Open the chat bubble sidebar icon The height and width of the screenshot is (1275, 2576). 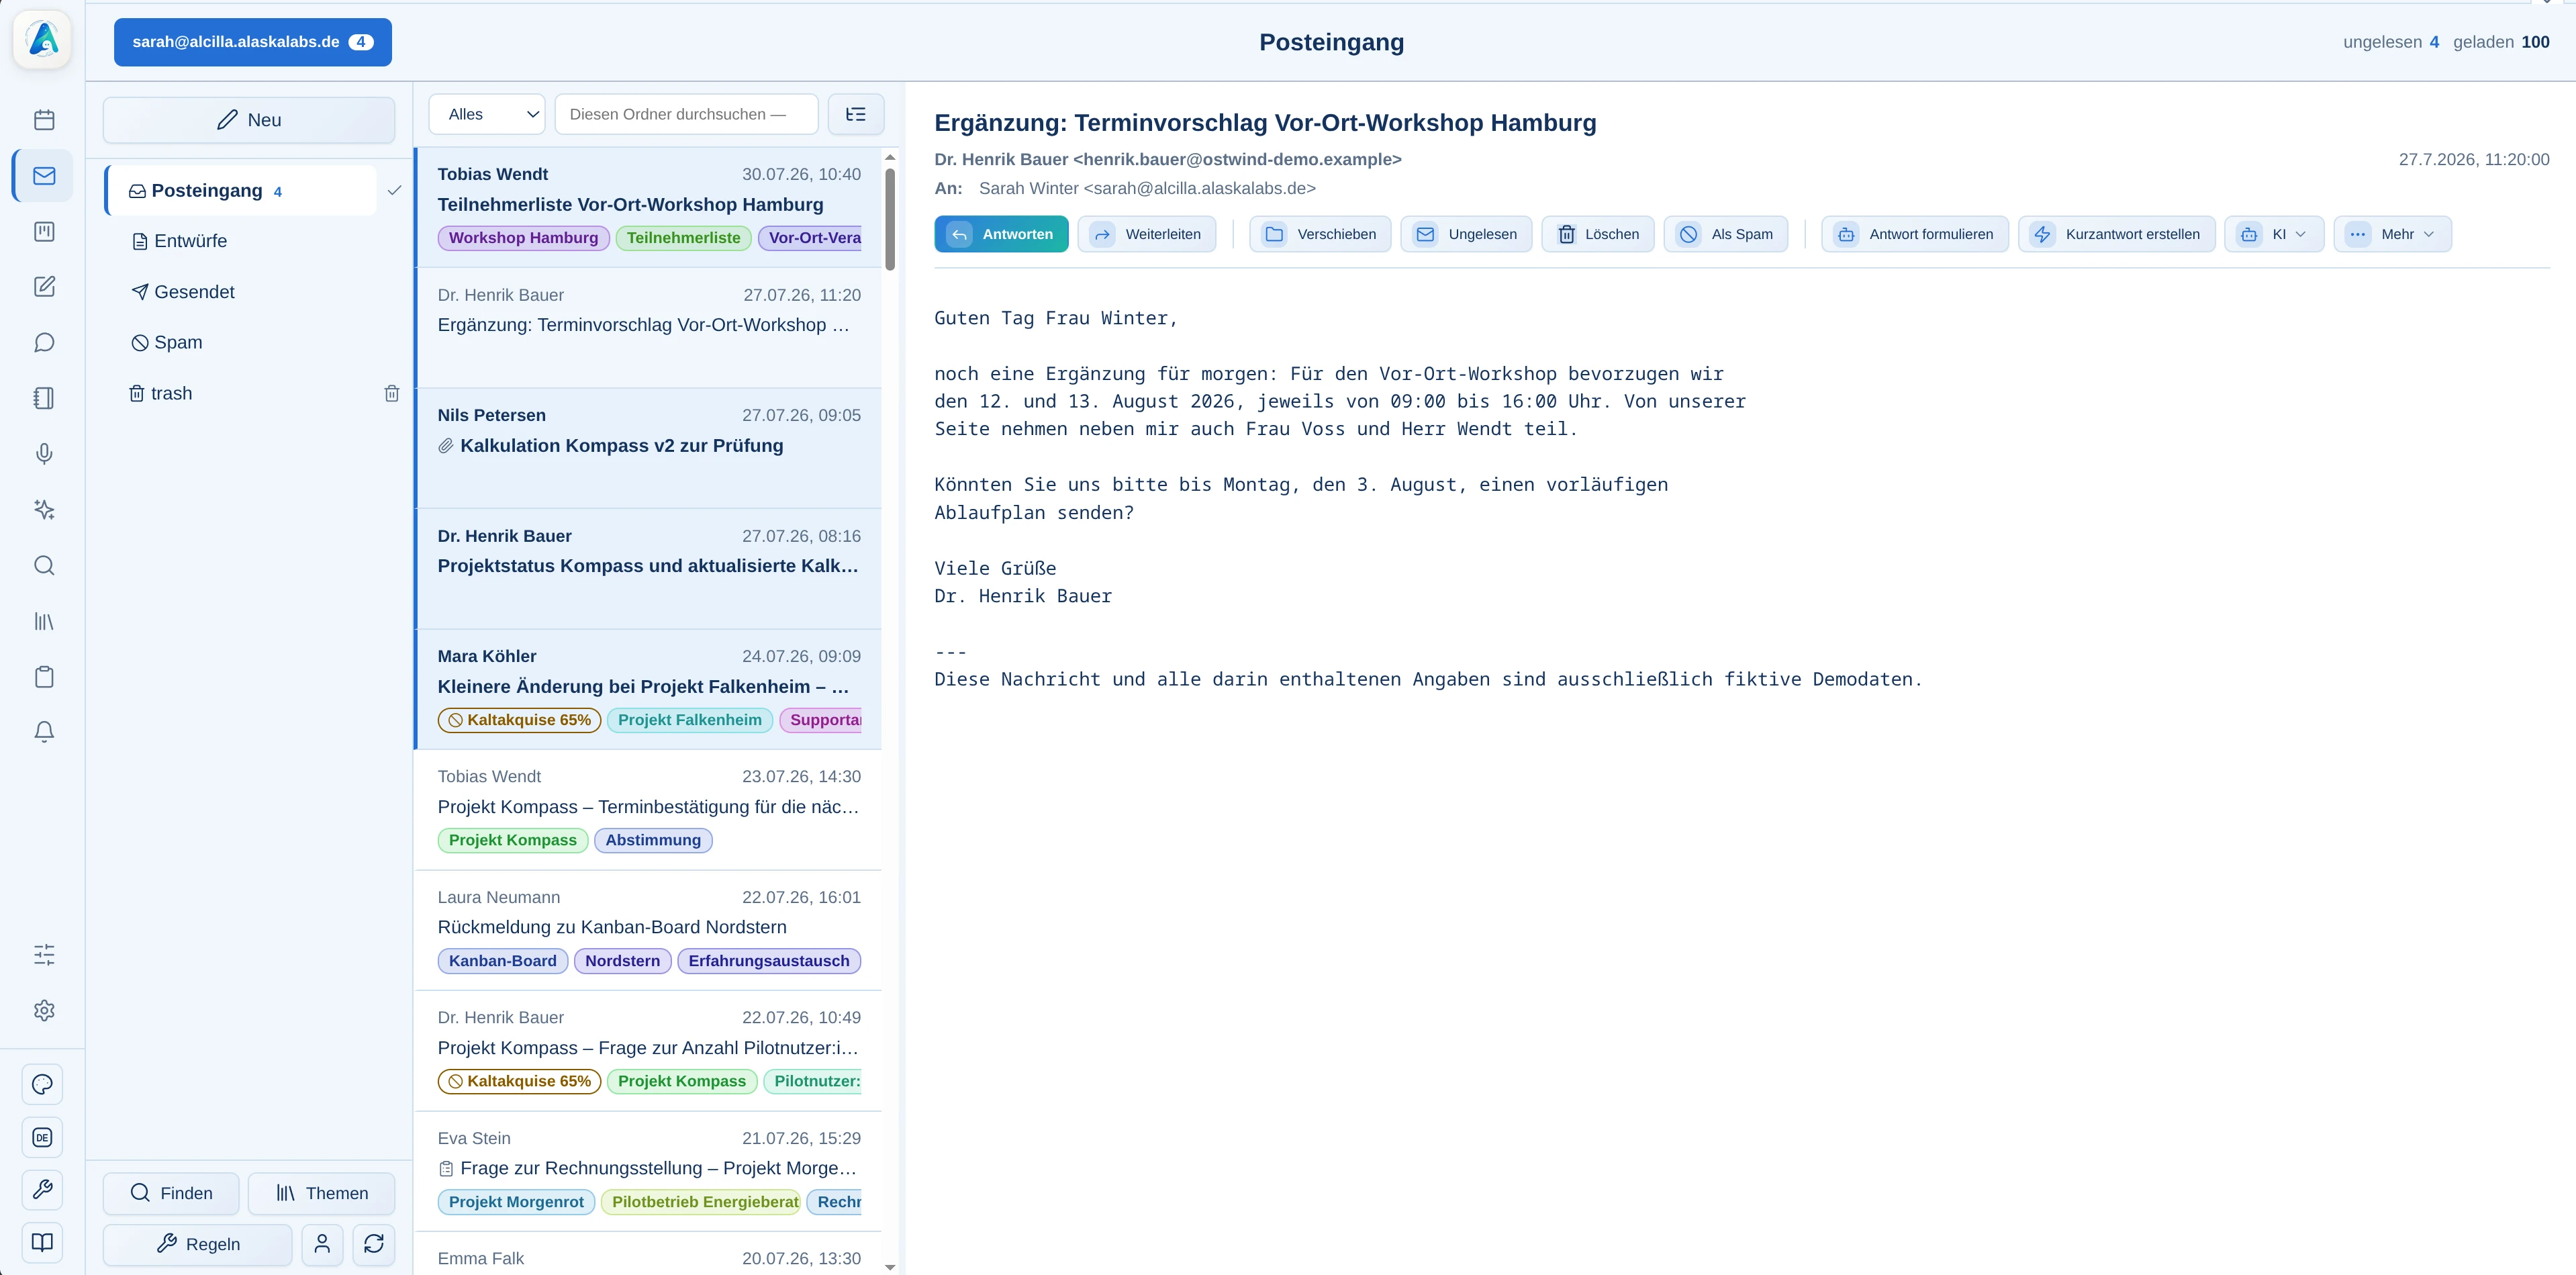[44, 343]
